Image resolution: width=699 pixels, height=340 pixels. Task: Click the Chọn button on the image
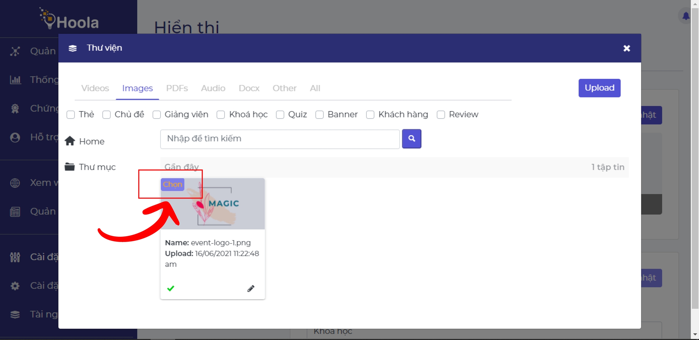click(x=172, y=185)
